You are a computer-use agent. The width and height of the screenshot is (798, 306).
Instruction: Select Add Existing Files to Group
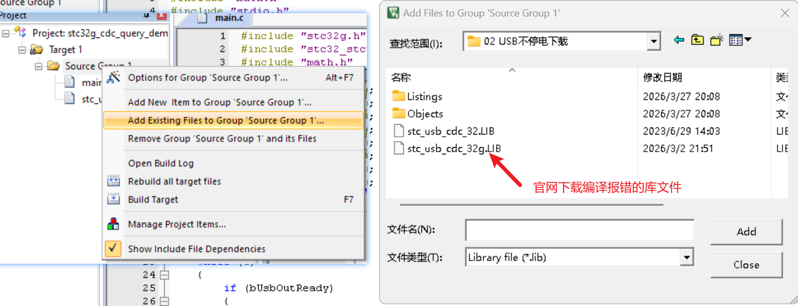click(x=226, y=120)
